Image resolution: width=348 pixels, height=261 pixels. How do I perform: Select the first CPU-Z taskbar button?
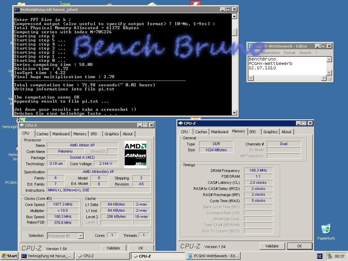pyautogui.click(x=102, y=256)
